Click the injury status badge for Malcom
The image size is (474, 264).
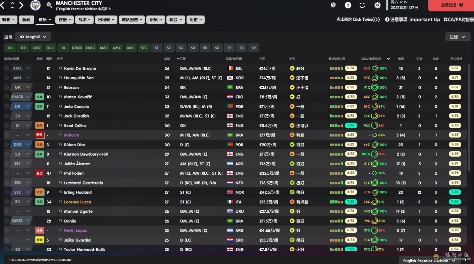point(40,135)
